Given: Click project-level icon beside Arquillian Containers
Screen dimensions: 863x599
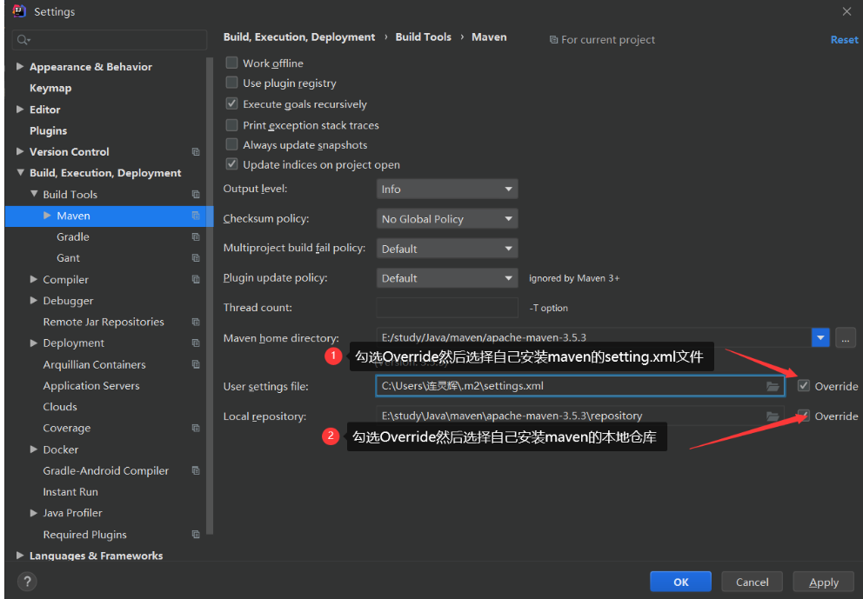Looking at the screenshot, I should (196, 364).
